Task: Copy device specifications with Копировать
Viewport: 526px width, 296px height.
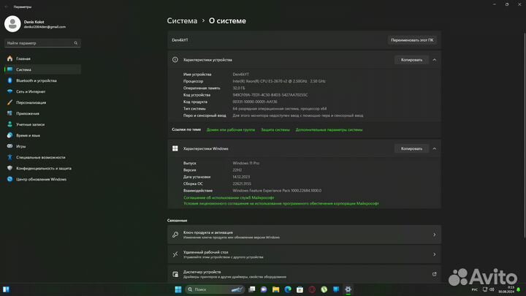Action: pyautogui.click(x=411, y=59)
